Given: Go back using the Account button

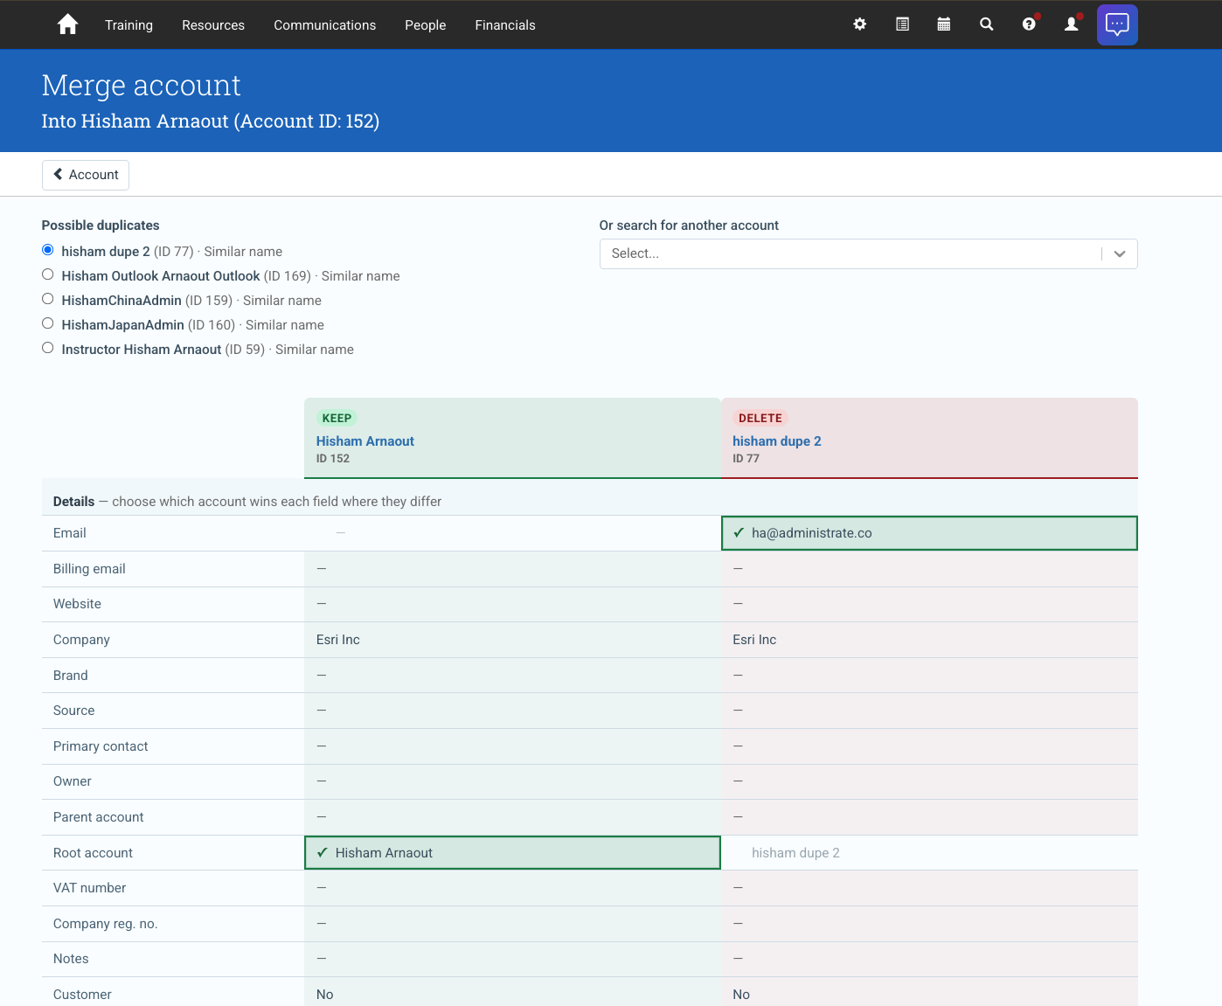Looking at the screenshot, I should 86,175.
